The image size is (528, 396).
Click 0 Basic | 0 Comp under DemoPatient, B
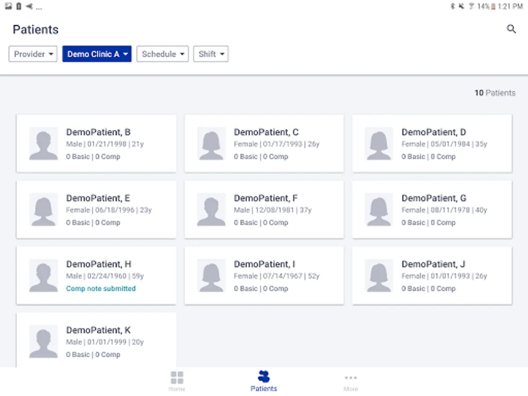pos(93,157)
